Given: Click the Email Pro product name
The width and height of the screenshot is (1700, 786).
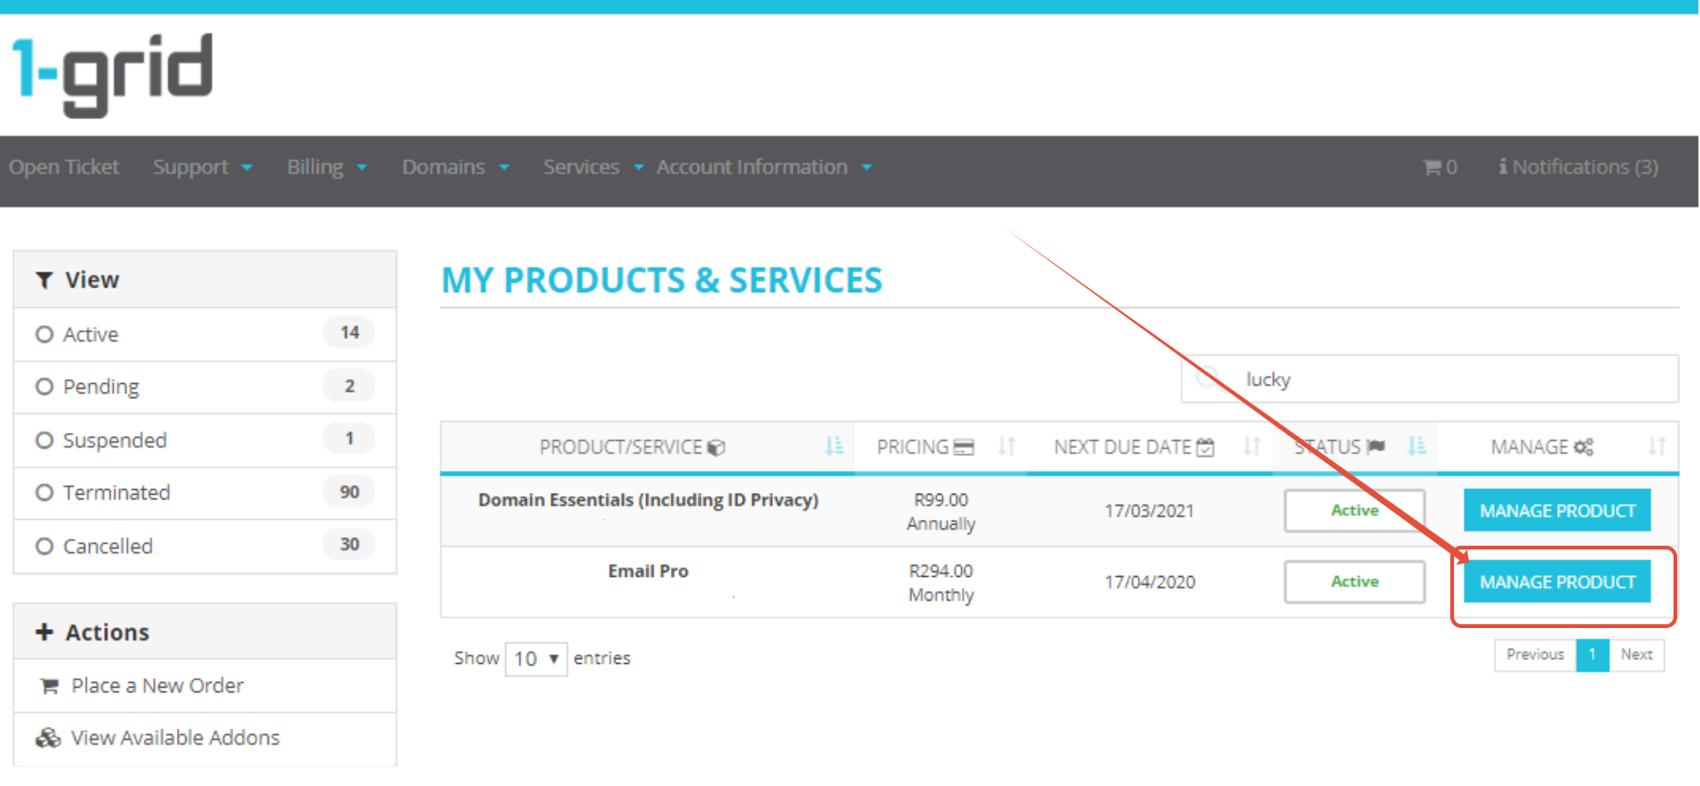Looking at the screenshot, I should 648,571.
